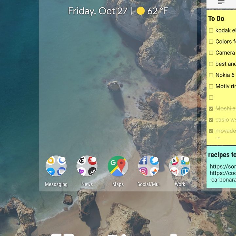Tap the black trending-arrow icon in News folder
This screenshot has height=236, width=236.
(92, 171)
